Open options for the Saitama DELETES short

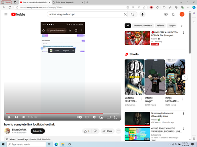point(142,99)
